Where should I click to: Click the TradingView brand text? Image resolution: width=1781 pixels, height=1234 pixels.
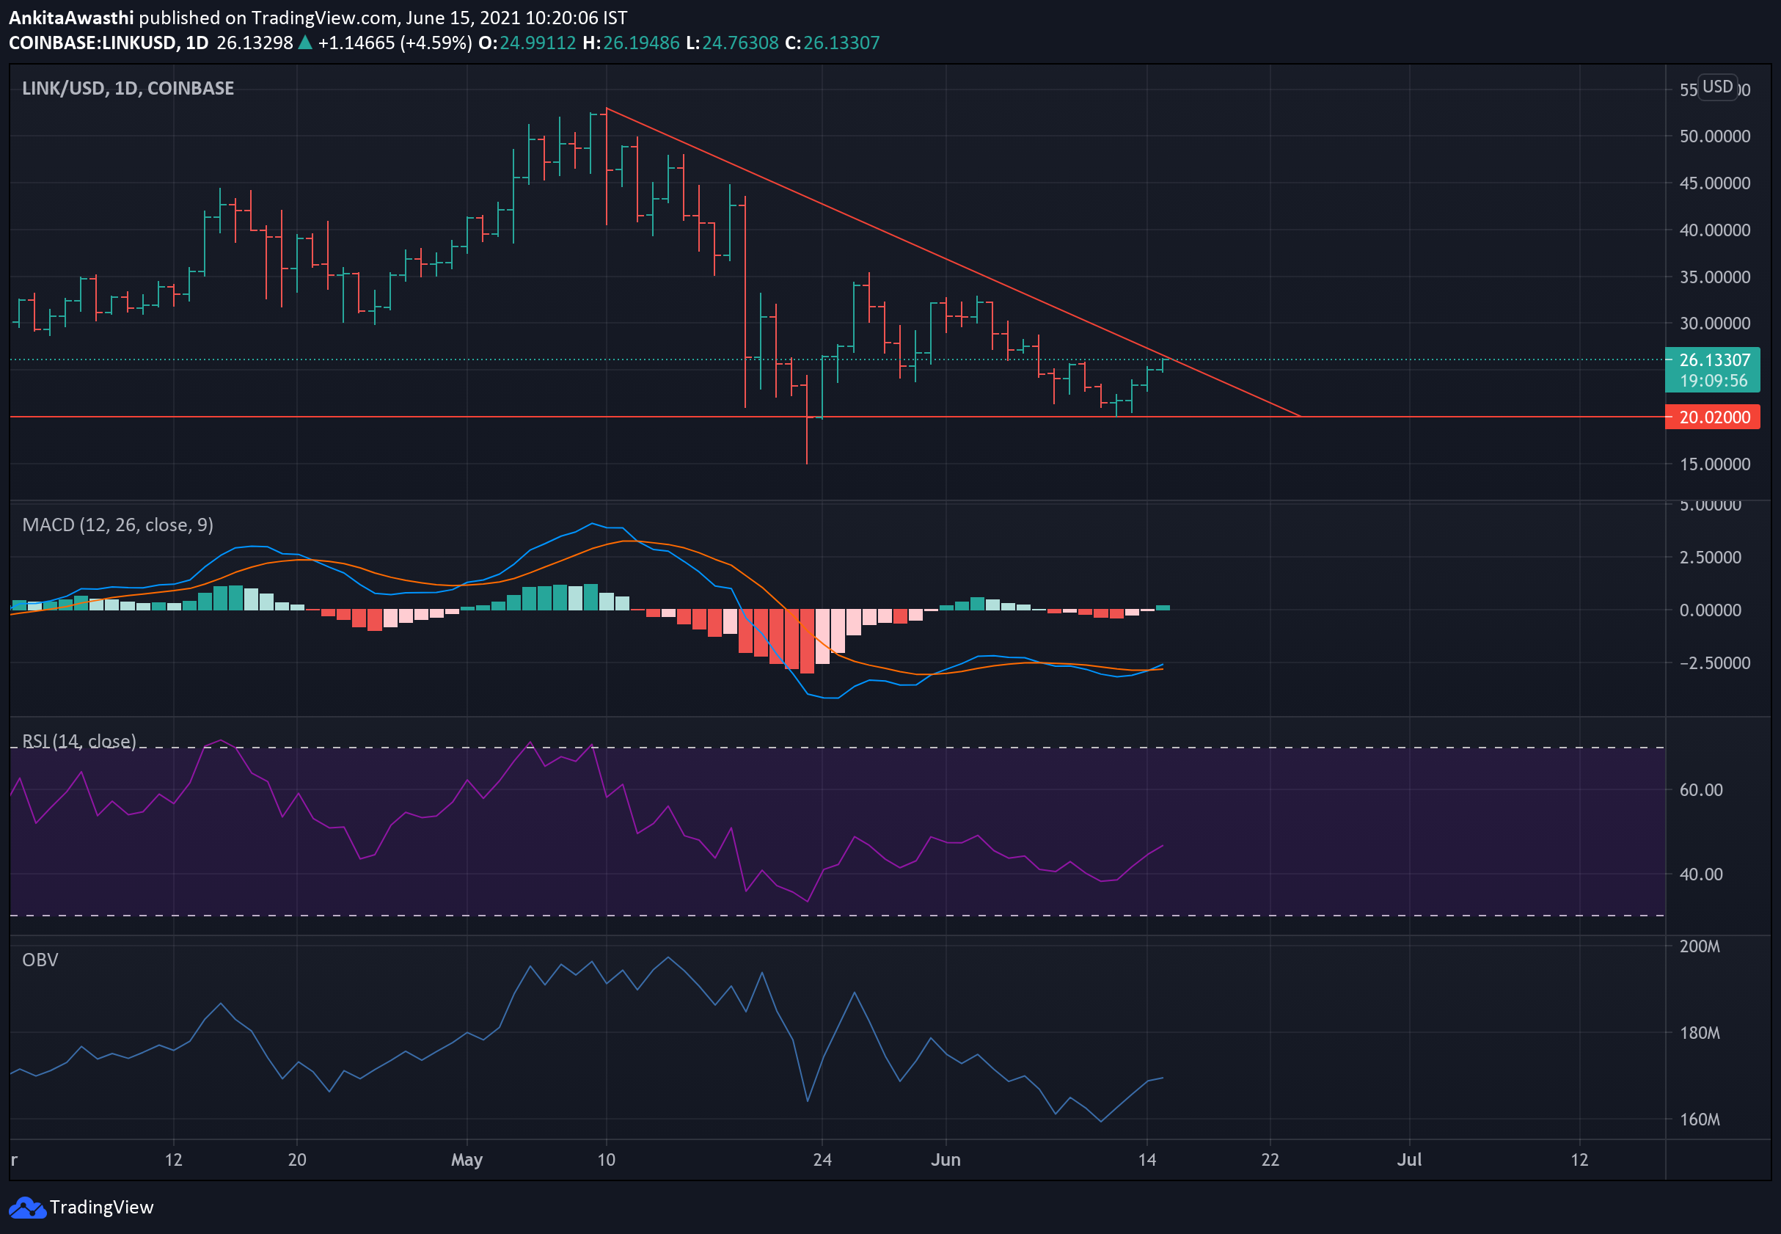[x=101, y=1207]
